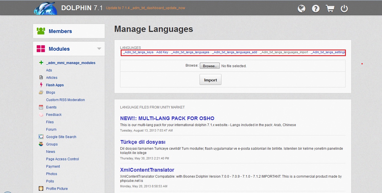The height and width of the screenshot is (193, 382).
Task: Click the pink Modules grid icon
Action: pyautogui.click(x=41, y=49)
